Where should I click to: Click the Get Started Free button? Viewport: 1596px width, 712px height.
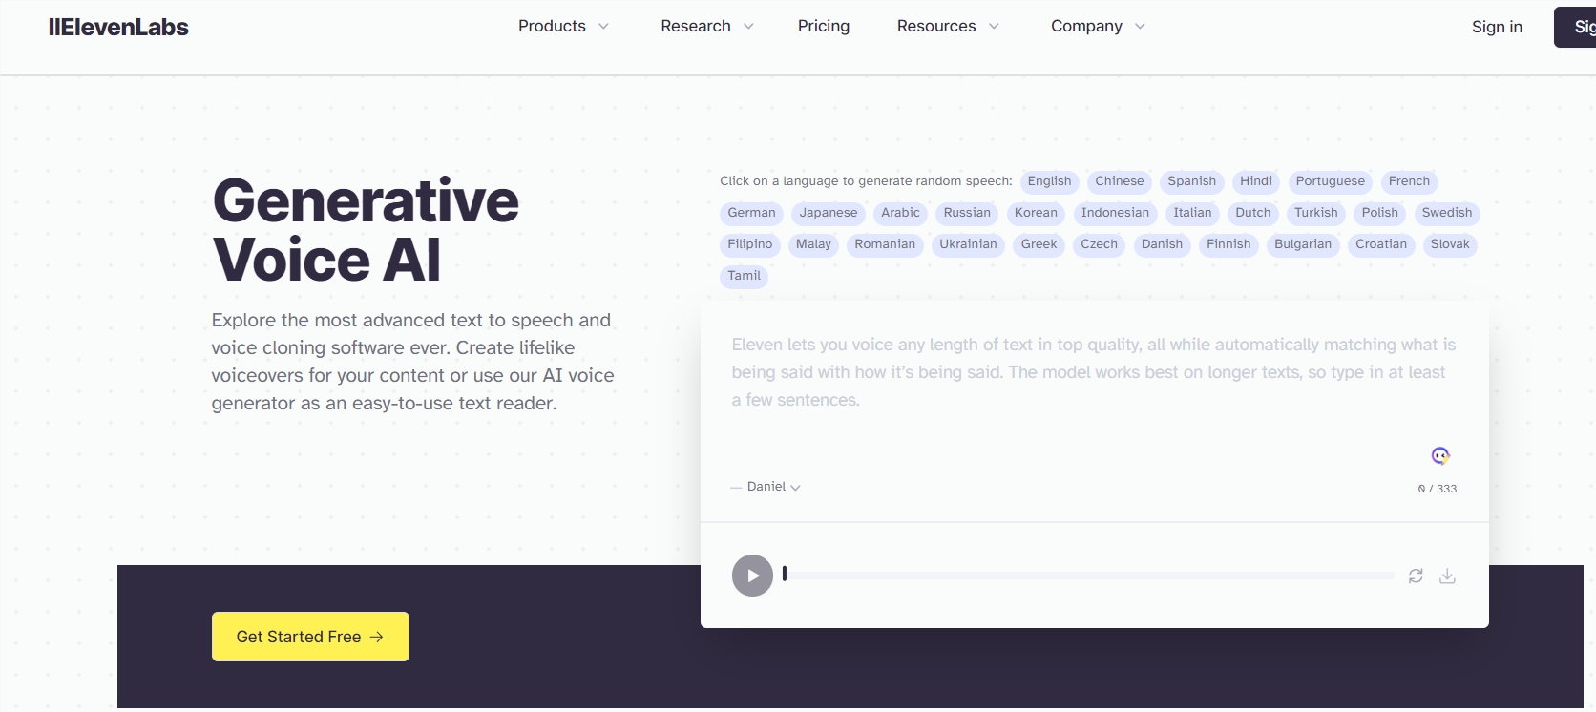click(310, 637)
